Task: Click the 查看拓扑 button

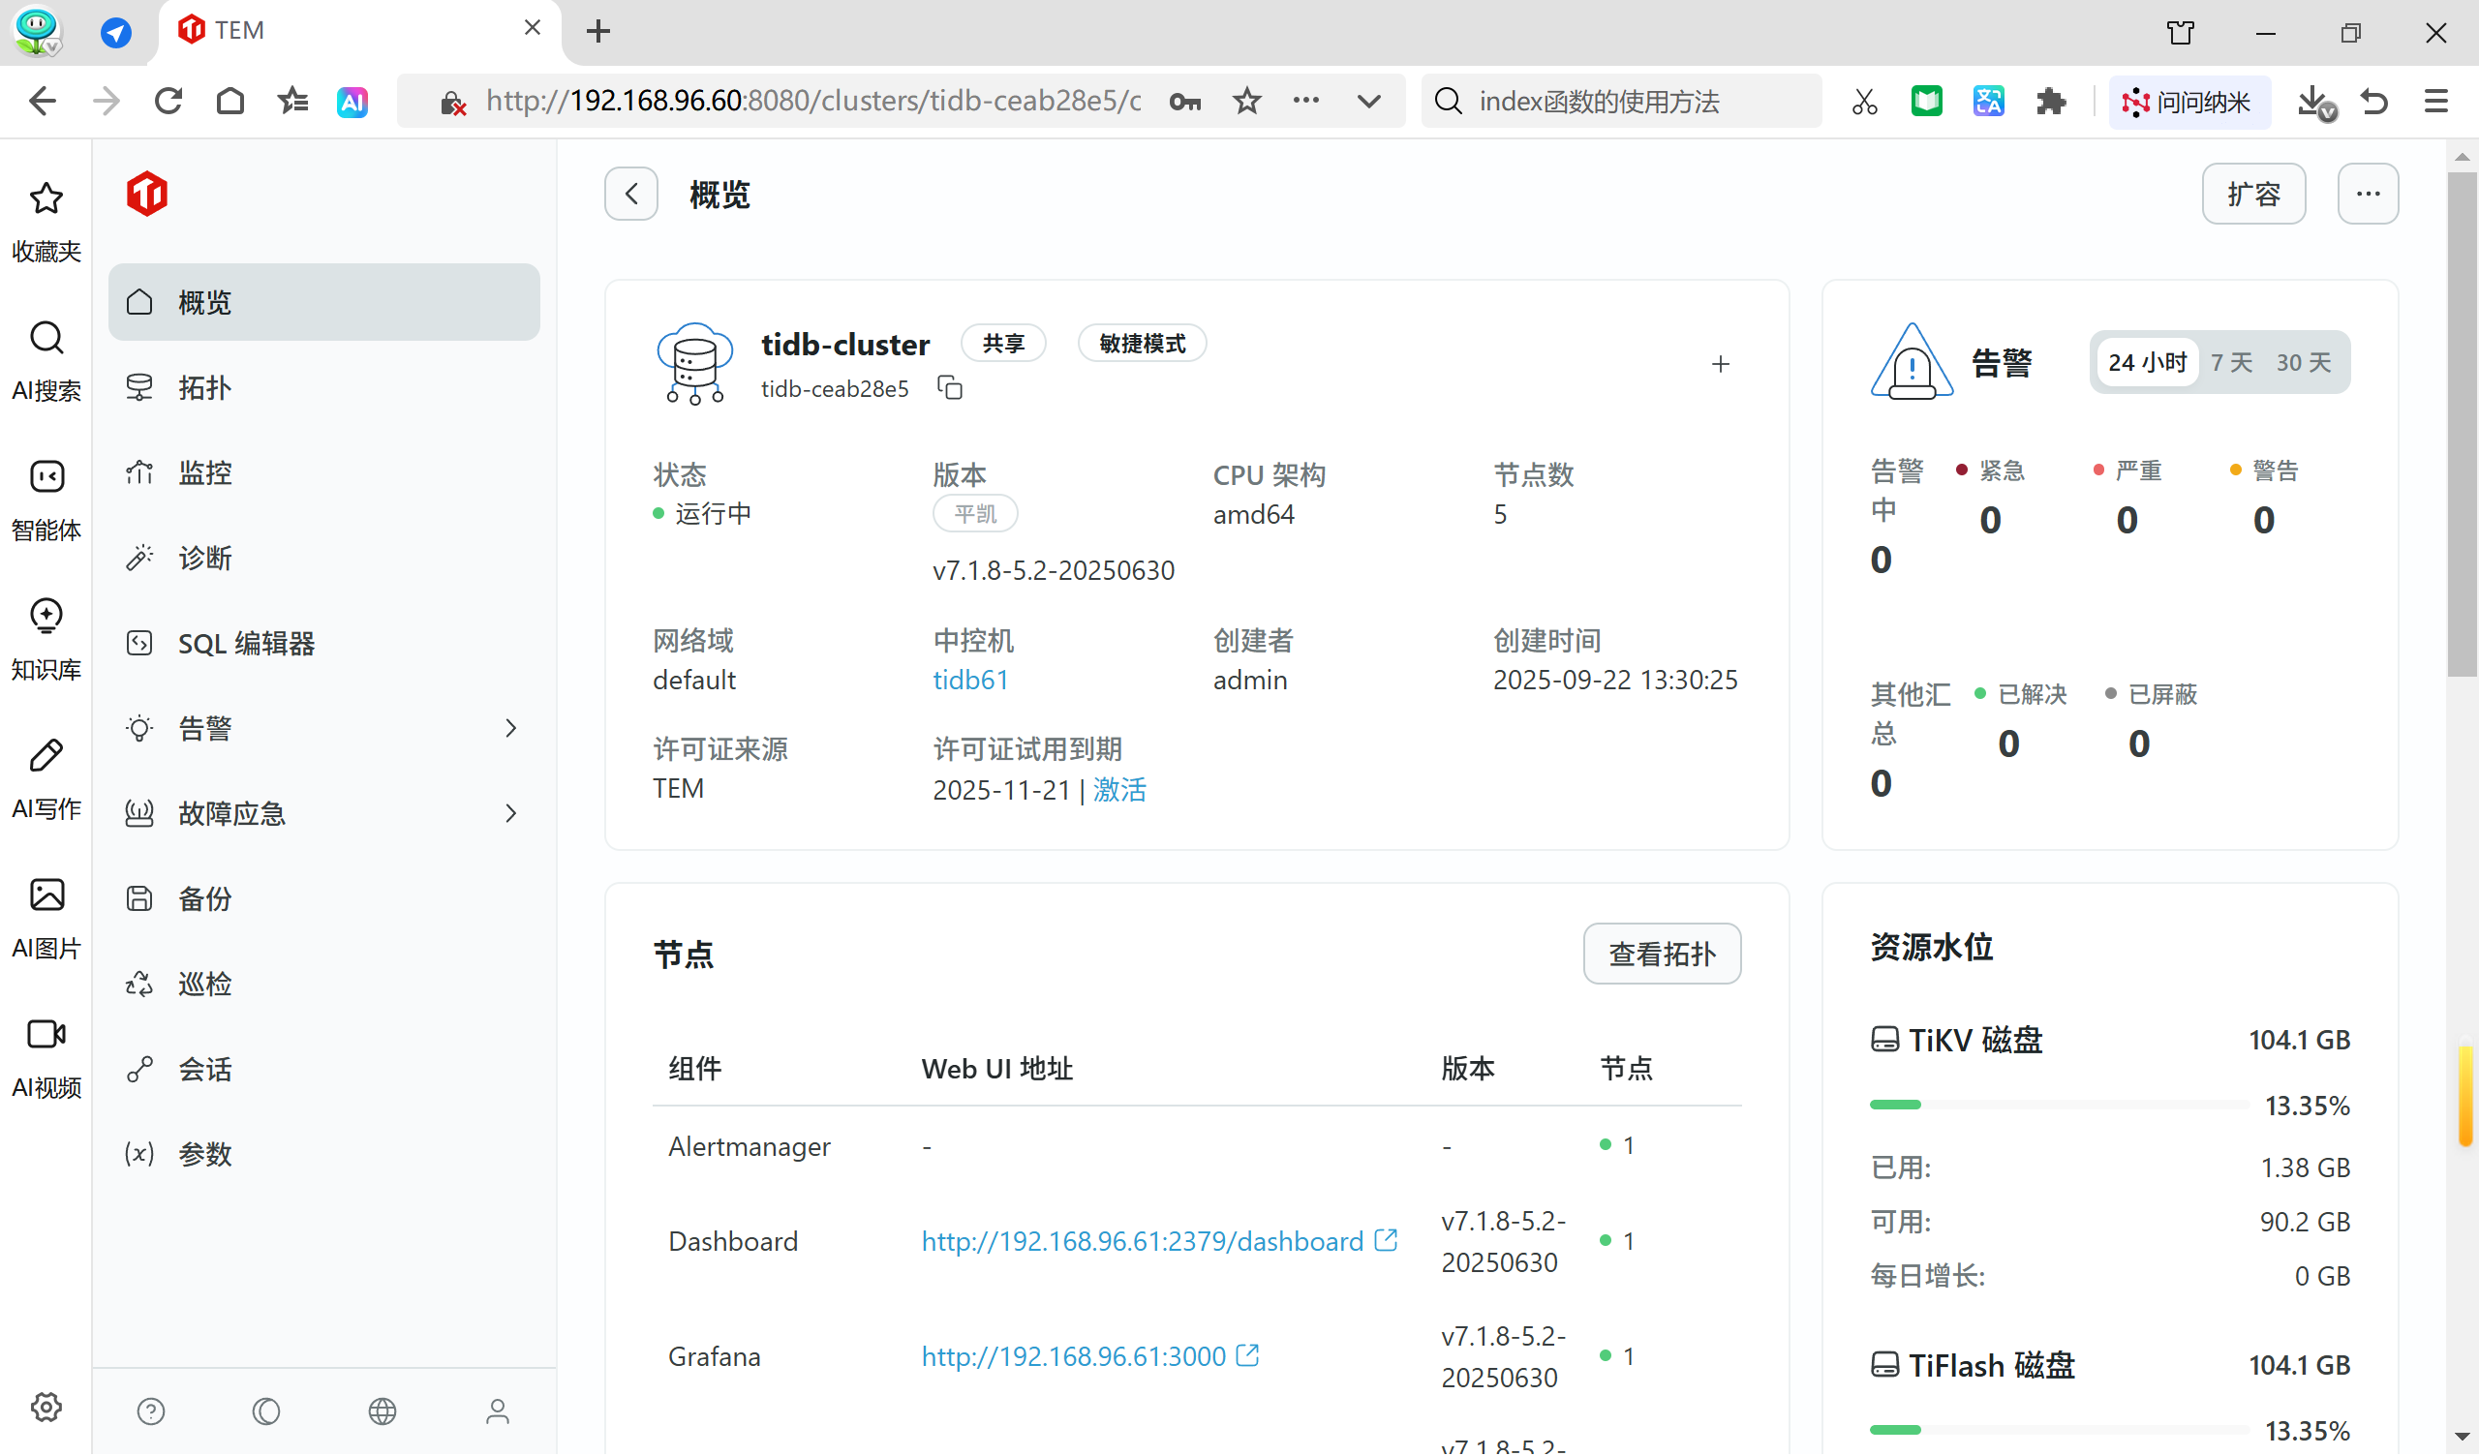Action: click(x=1663, y=955)
